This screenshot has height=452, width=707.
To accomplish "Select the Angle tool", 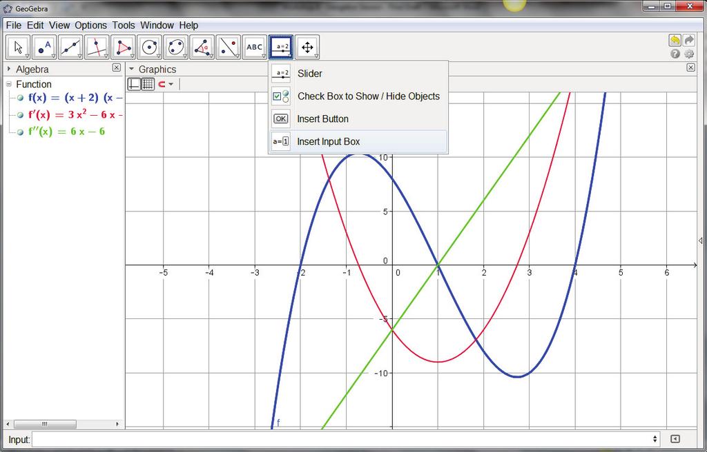I will (202, 48).
